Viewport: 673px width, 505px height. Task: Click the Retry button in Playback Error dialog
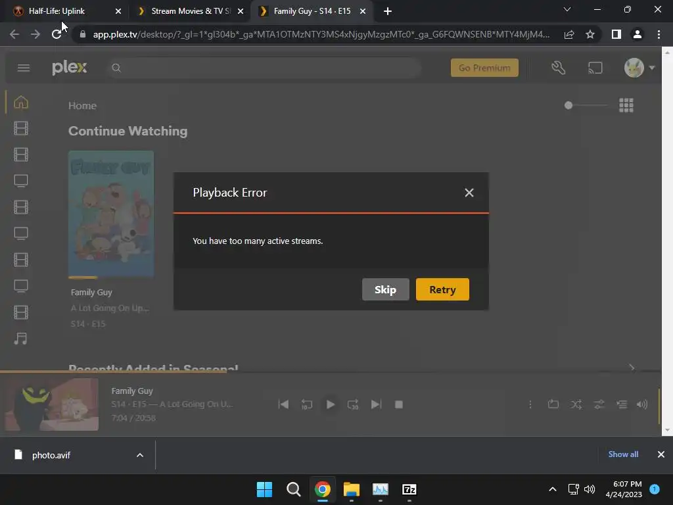coord(442,289)
